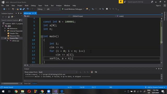Image resolution: width=167 pixels, height=94 pixels.
Task: Toggle auto-hide pin on Solution Explorer
Action: click(x=19, y=13)
